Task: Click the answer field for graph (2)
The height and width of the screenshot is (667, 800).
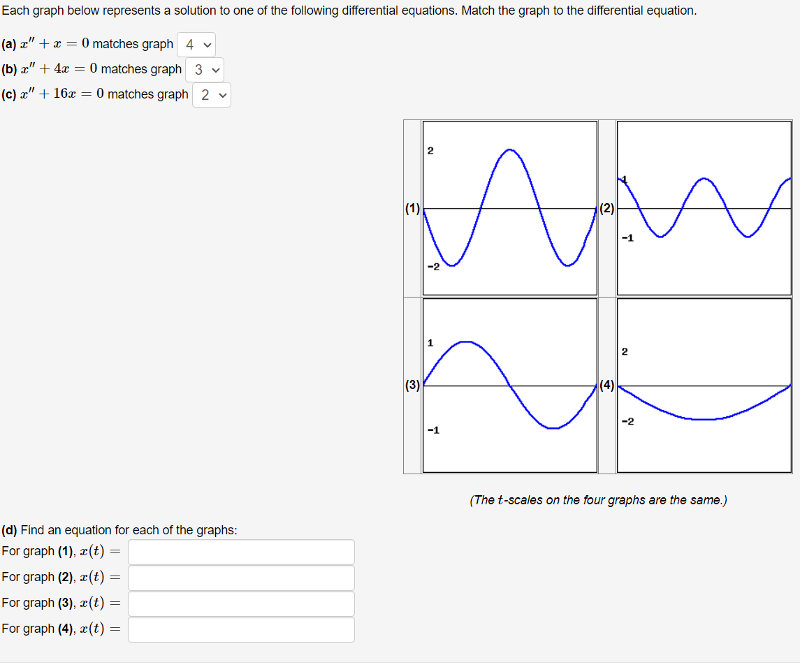Action: 241,578
